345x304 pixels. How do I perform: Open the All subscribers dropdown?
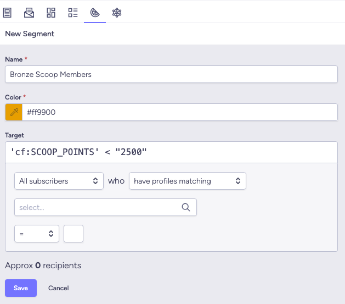(x=59, y=181)
